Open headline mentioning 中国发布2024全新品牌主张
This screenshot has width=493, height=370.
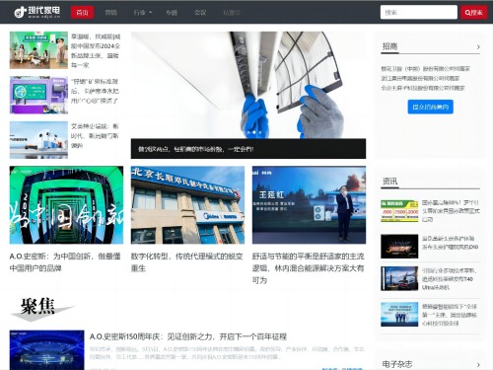(96, 50)
